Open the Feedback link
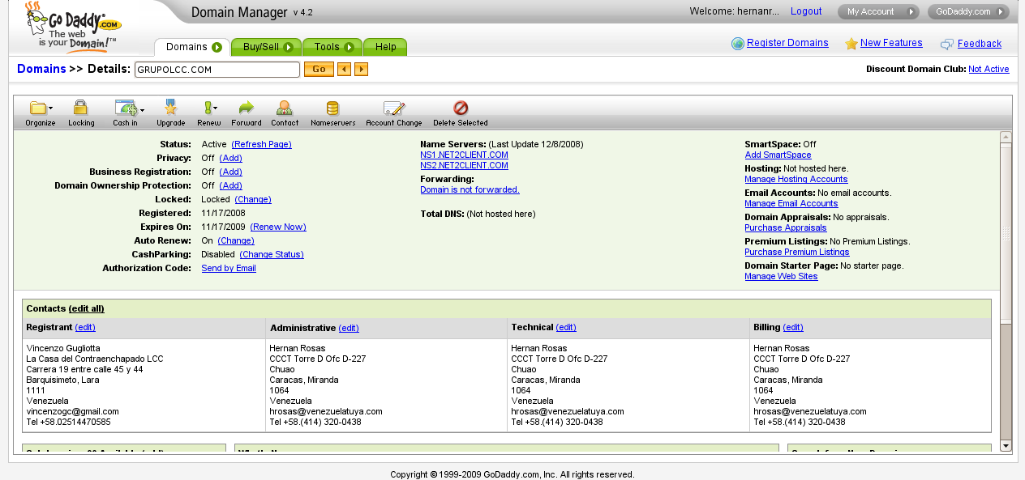Image resolution: width=1025 pixels, height=480 pixels. (980, 44)
